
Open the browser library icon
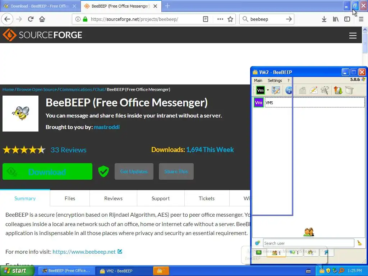(x=336, y=19)
